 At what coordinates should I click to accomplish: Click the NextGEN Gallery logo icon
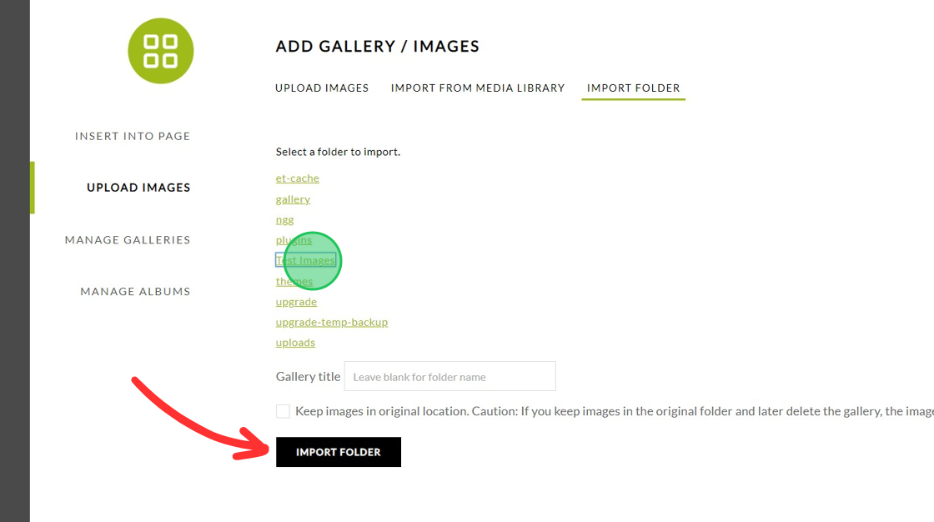pyautogui.click(x=160, y=50)
